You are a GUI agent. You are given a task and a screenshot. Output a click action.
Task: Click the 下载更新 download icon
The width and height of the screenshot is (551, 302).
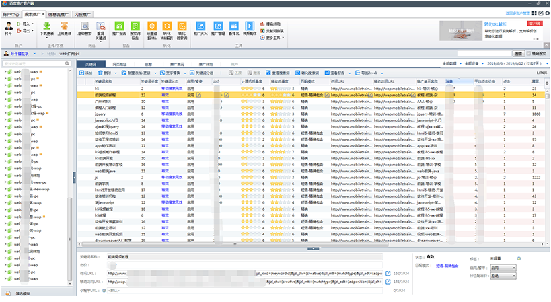pyautogui.click(x=47, y=27)
